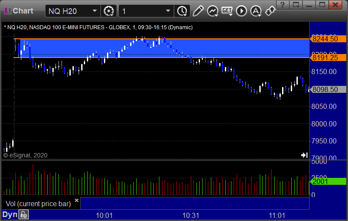Click the 11:01 time axis label
The image size is (348, 221).
[277, 215]
